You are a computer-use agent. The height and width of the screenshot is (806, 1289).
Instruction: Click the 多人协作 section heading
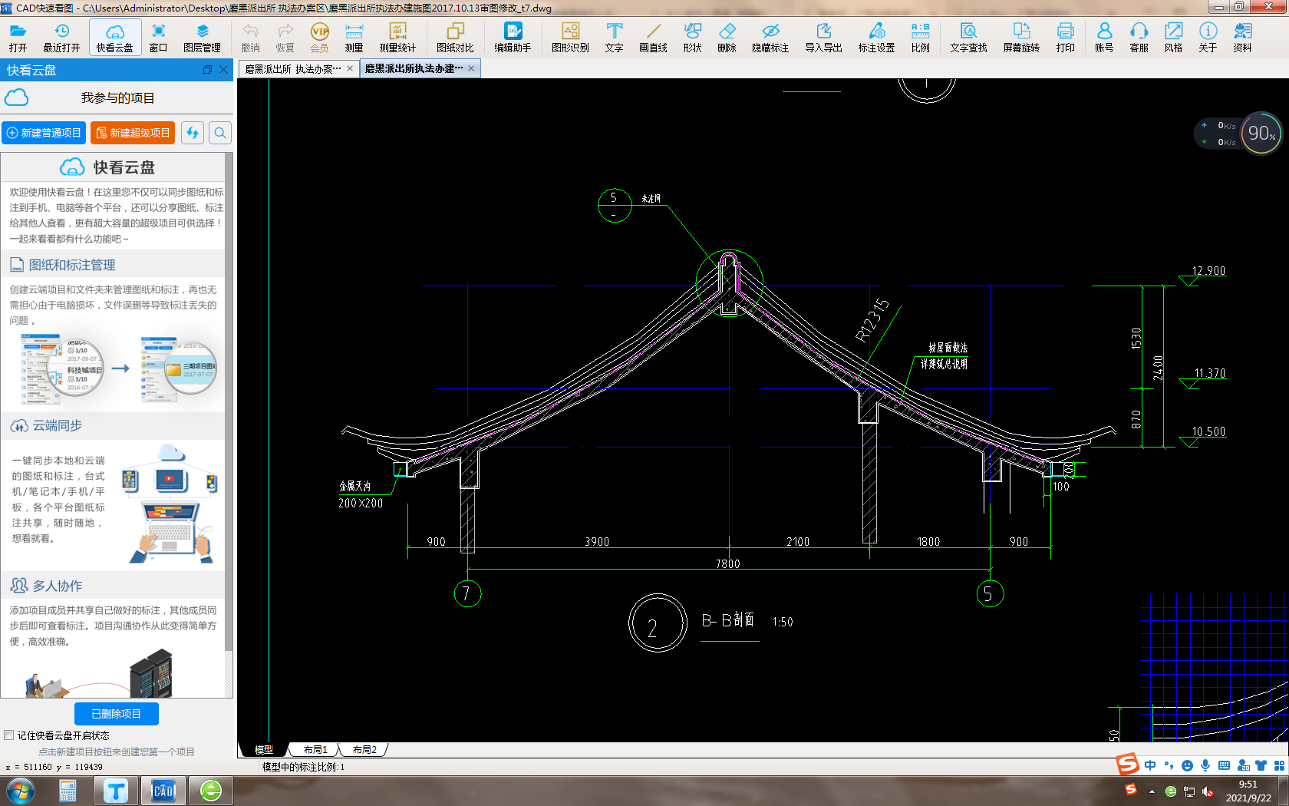click(x=57, y=586)
